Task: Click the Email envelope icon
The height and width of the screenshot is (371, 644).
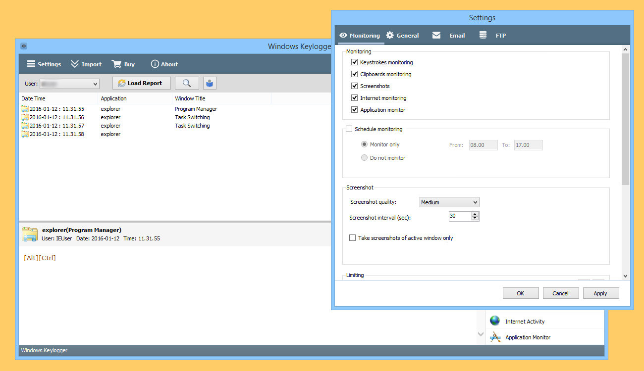Action: tap(436, 36)
